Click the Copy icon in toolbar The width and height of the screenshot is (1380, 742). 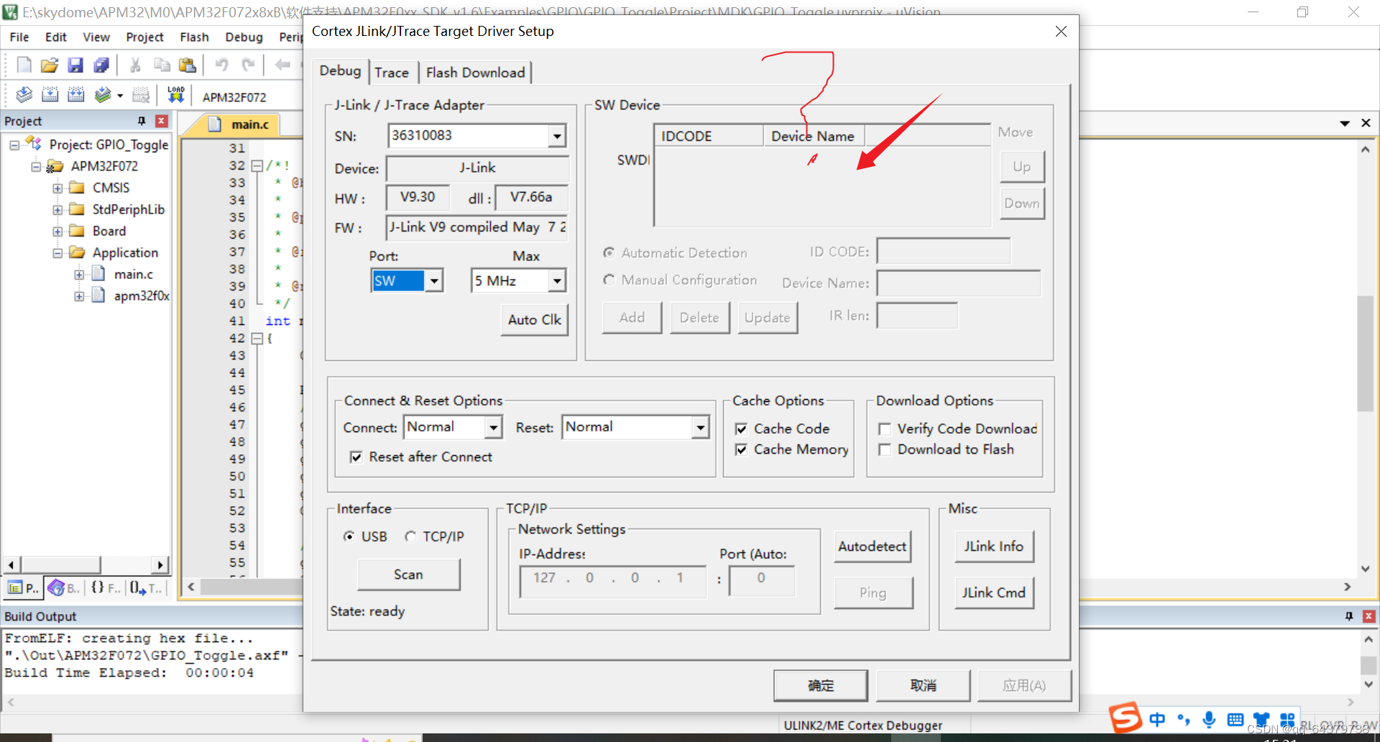[x=162, y=65]
